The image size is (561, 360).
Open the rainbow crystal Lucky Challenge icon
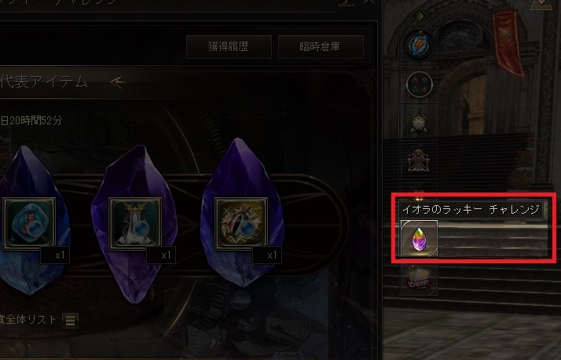coord(419,238)
